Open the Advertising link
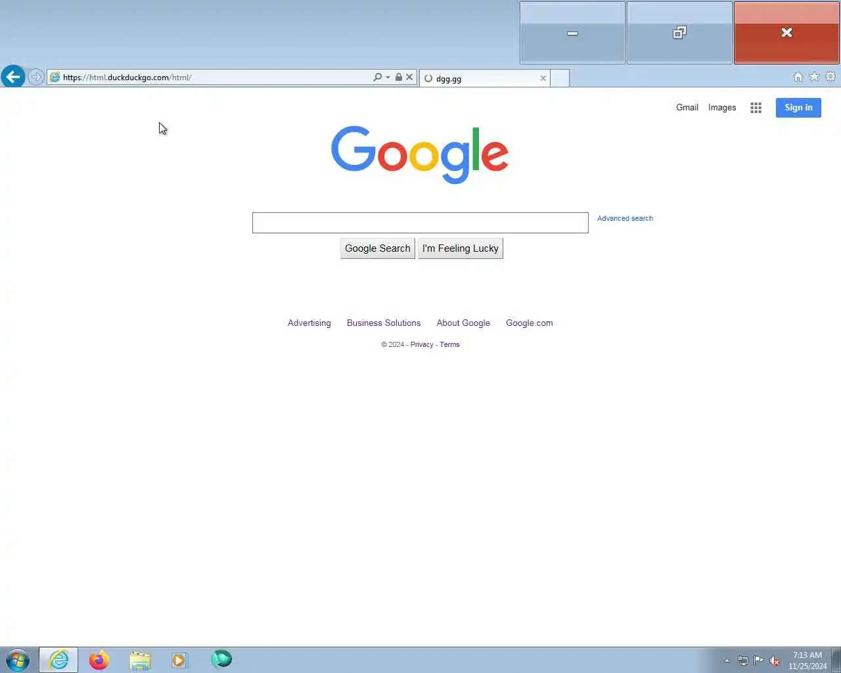Image resolution: width=841 pixels, height=673 pixels. point(309,323)
